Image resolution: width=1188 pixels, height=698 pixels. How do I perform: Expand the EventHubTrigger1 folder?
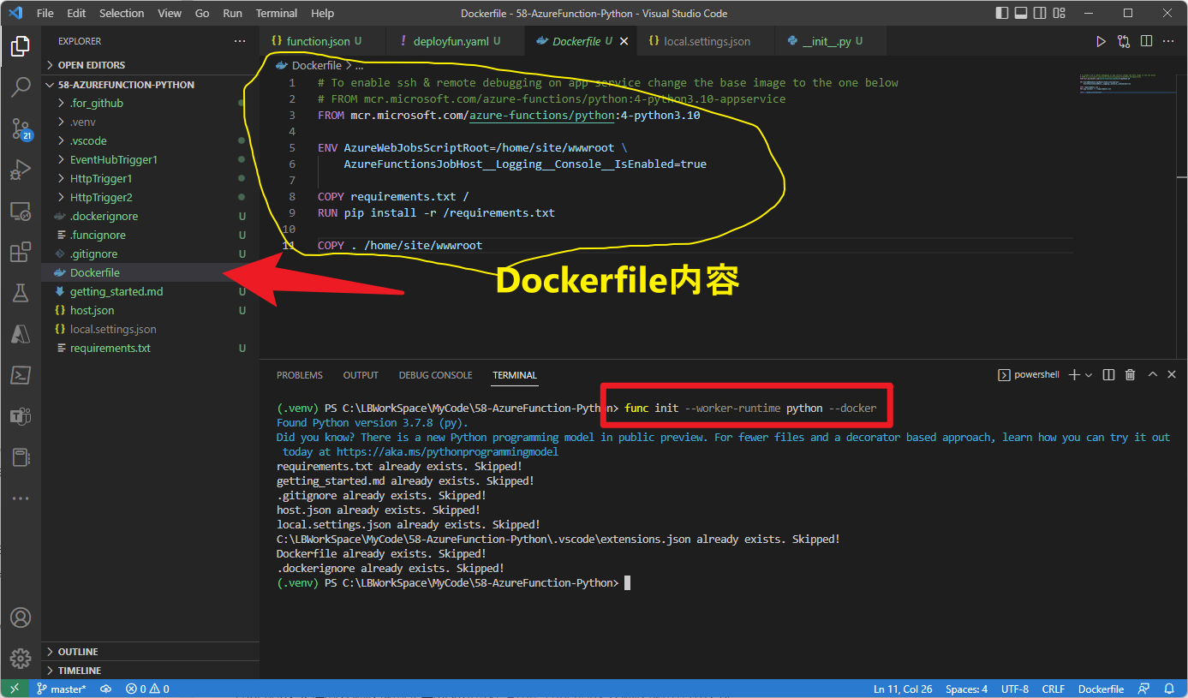pyautogui.click(x=113, y=159)
